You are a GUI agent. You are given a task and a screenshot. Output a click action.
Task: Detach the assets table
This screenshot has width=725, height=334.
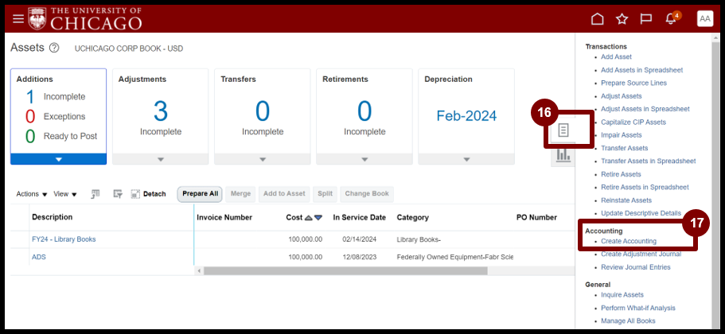pyautogui.click(x=148, y=194)
